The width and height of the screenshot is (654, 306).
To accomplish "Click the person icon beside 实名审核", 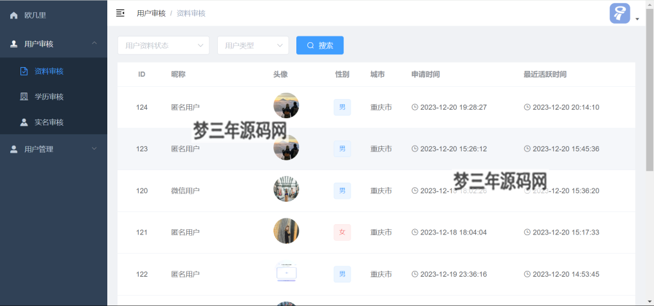I will tap(24, 122).
